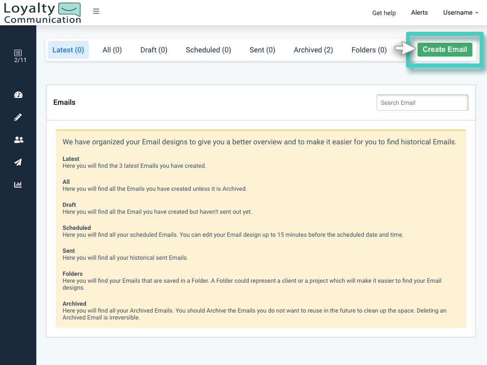Click the Create Email button

click(x=444, y=49)
